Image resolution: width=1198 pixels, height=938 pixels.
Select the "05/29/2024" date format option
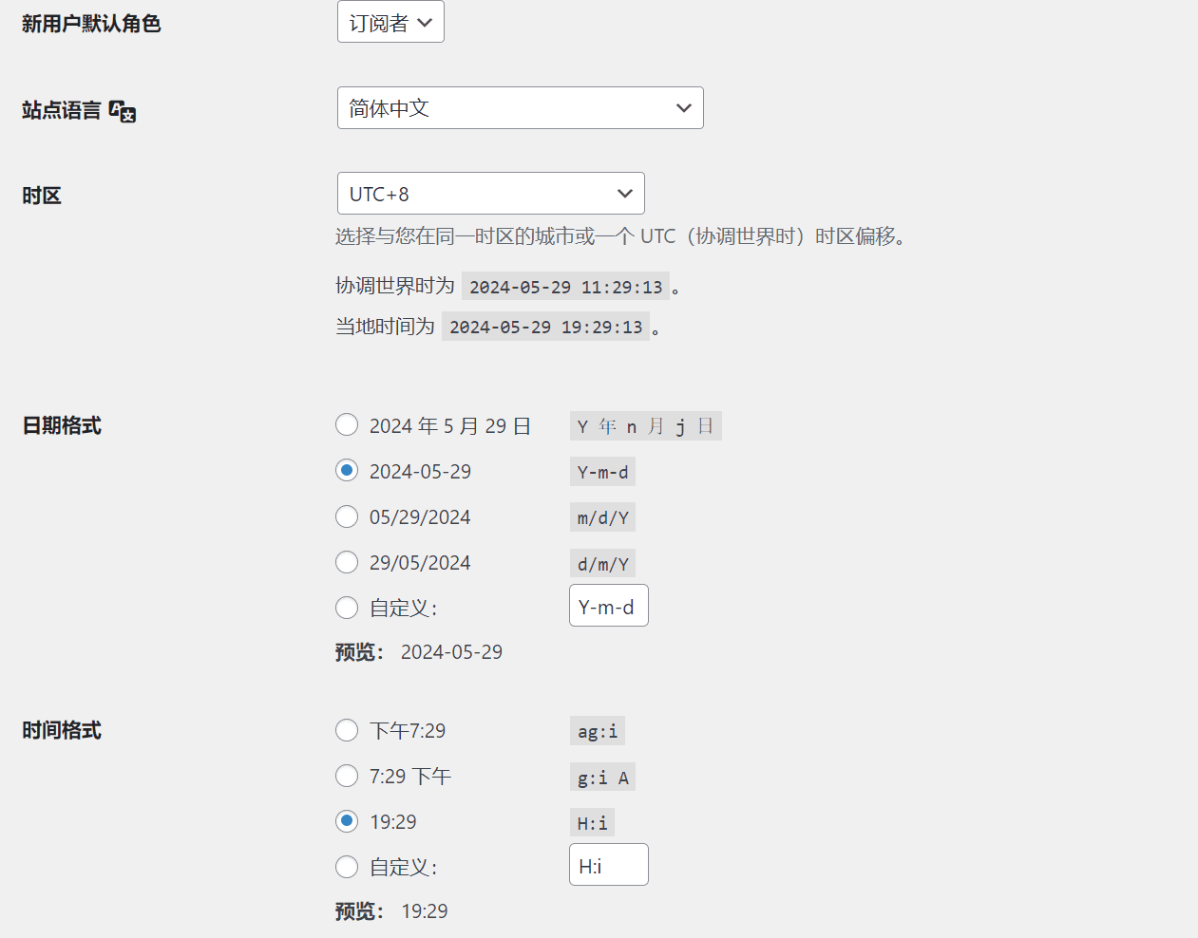coord(347,516)
